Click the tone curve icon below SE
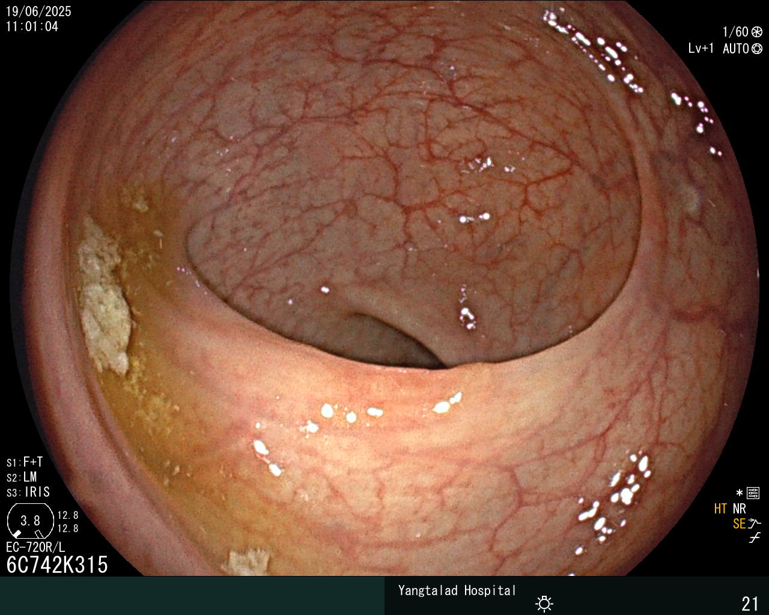 pyautogui.click(x=755, y=538)
